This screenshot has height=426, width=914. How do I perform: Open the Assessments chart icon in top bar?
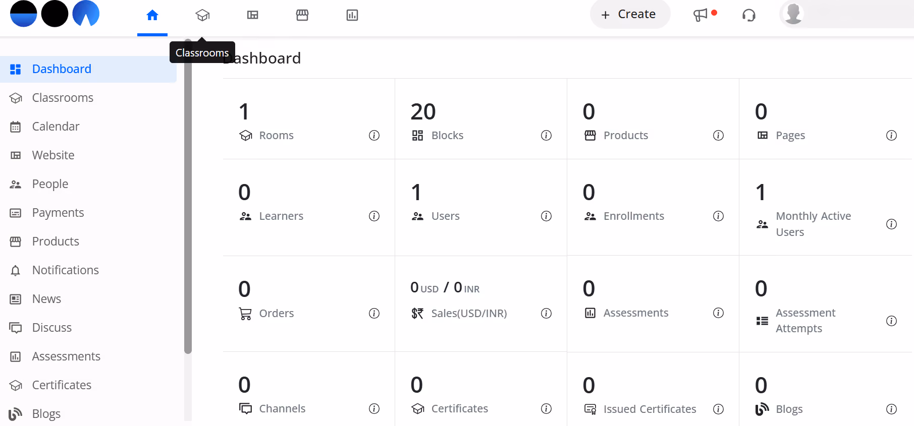[352, 15]
